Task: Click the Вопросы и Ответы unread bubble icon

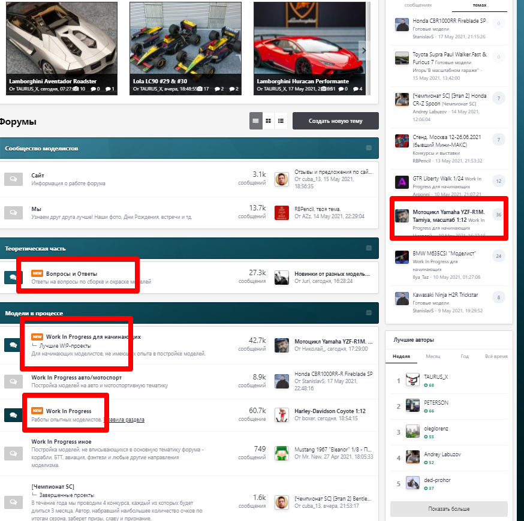Action: 13,278
